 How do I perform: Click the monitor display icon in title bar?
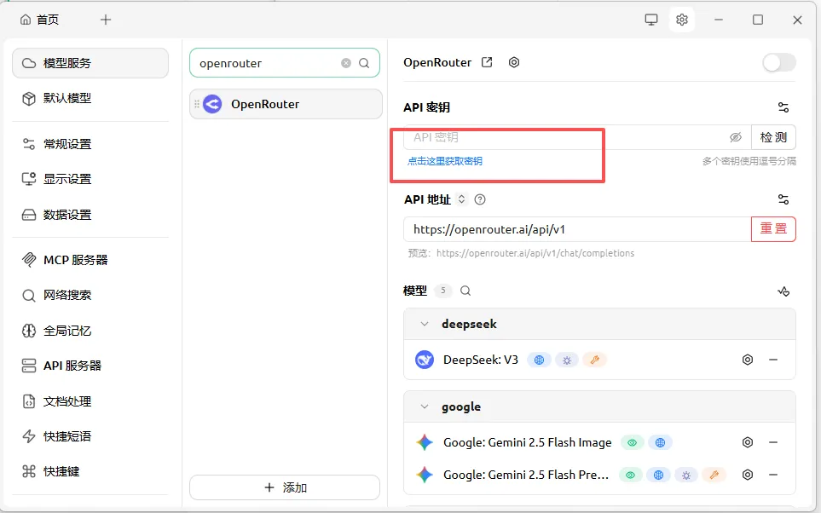coord(650,20)
